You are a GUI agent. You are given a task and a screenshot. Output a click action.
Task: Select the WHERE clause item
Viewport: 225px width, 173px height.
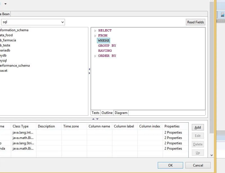click(103, 41)
